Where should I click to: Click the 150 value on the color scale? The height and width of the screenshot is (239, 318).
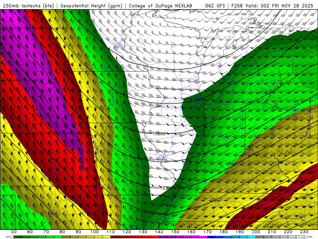[175, 232]
